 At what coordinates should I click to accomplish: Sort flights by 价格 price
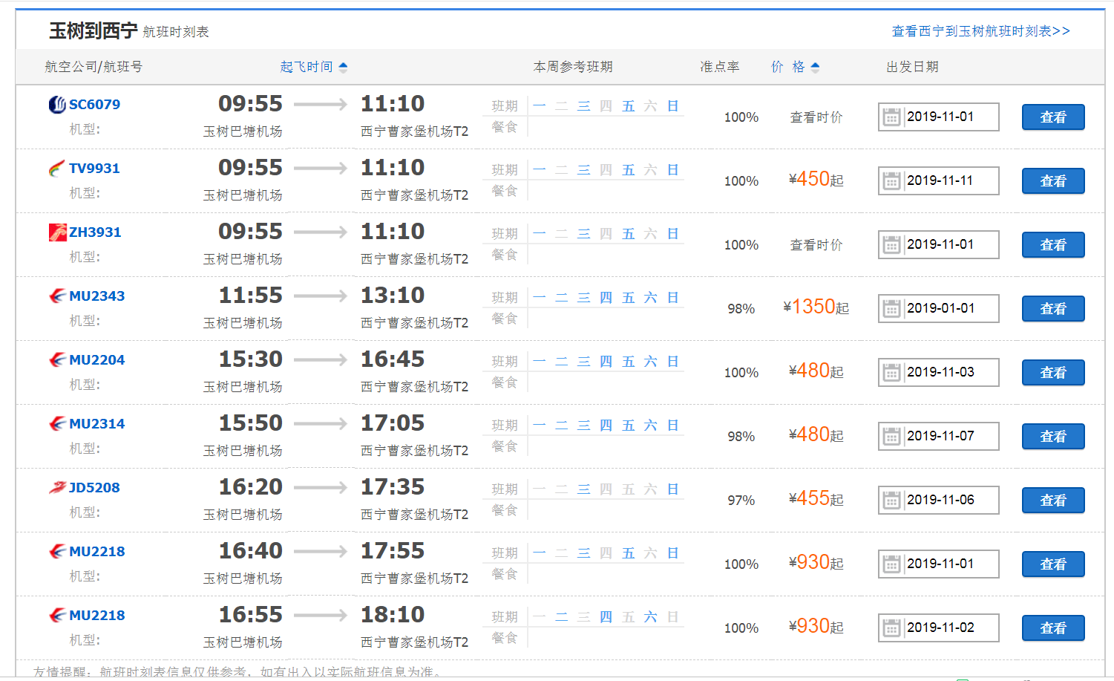tap(795, 67)
